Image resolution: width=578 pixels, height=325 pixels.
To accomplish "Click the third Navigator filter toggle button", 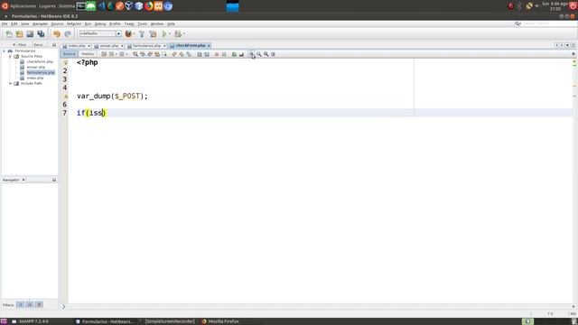I will coord(39,305).
